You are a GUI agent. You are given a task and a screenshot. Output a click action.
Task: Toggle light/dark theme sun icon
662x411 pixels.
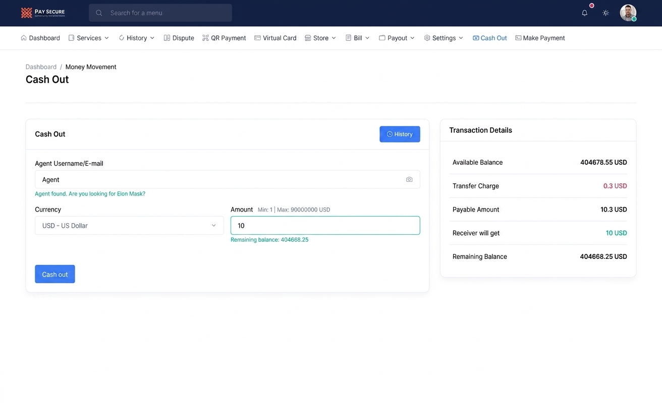point(605,13)
